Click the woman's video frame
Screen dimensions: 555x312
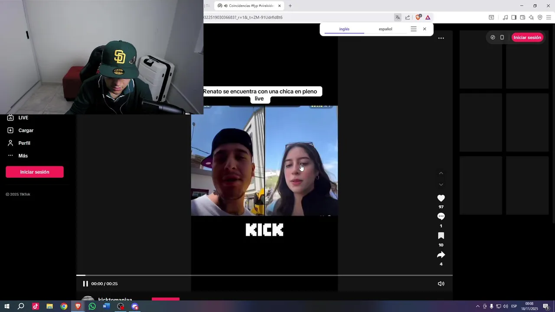tap(301, 161)
